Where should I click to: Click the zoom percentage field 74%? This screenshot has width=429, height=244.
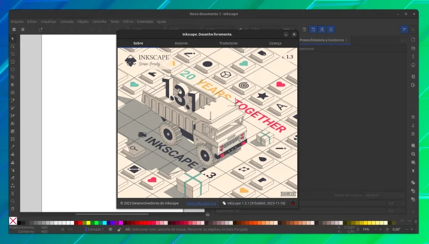pos(367,230)
